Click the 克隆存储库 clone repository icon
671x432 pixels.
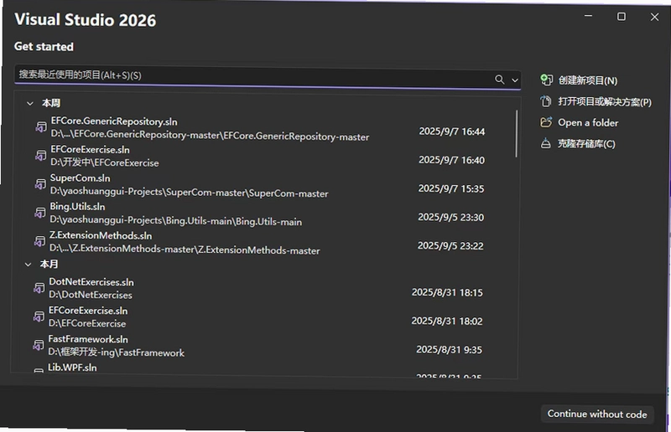546,143
